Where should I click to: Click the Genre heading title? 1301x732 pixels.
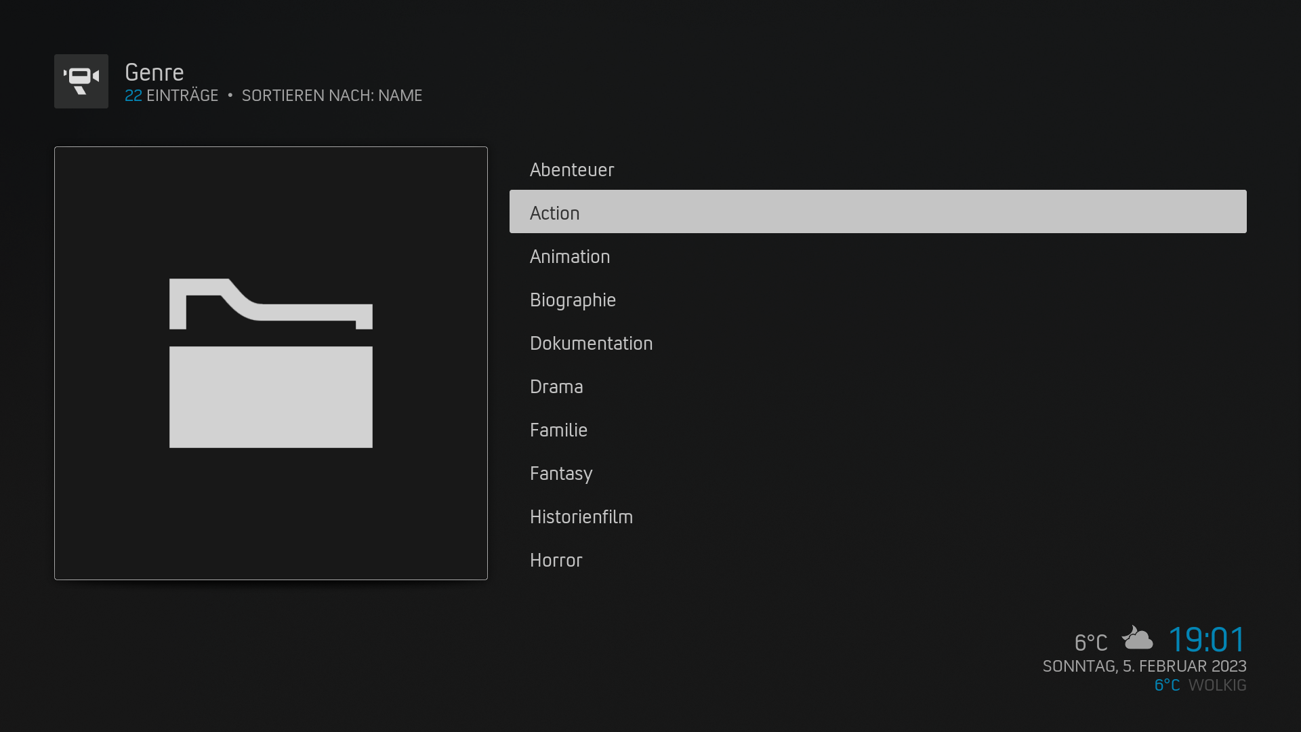coord(154,73)
